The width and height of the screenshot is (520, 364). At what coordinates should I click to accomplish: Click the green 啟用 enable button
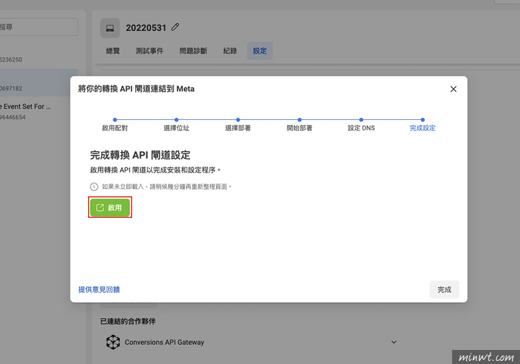[x=110, y=207]
